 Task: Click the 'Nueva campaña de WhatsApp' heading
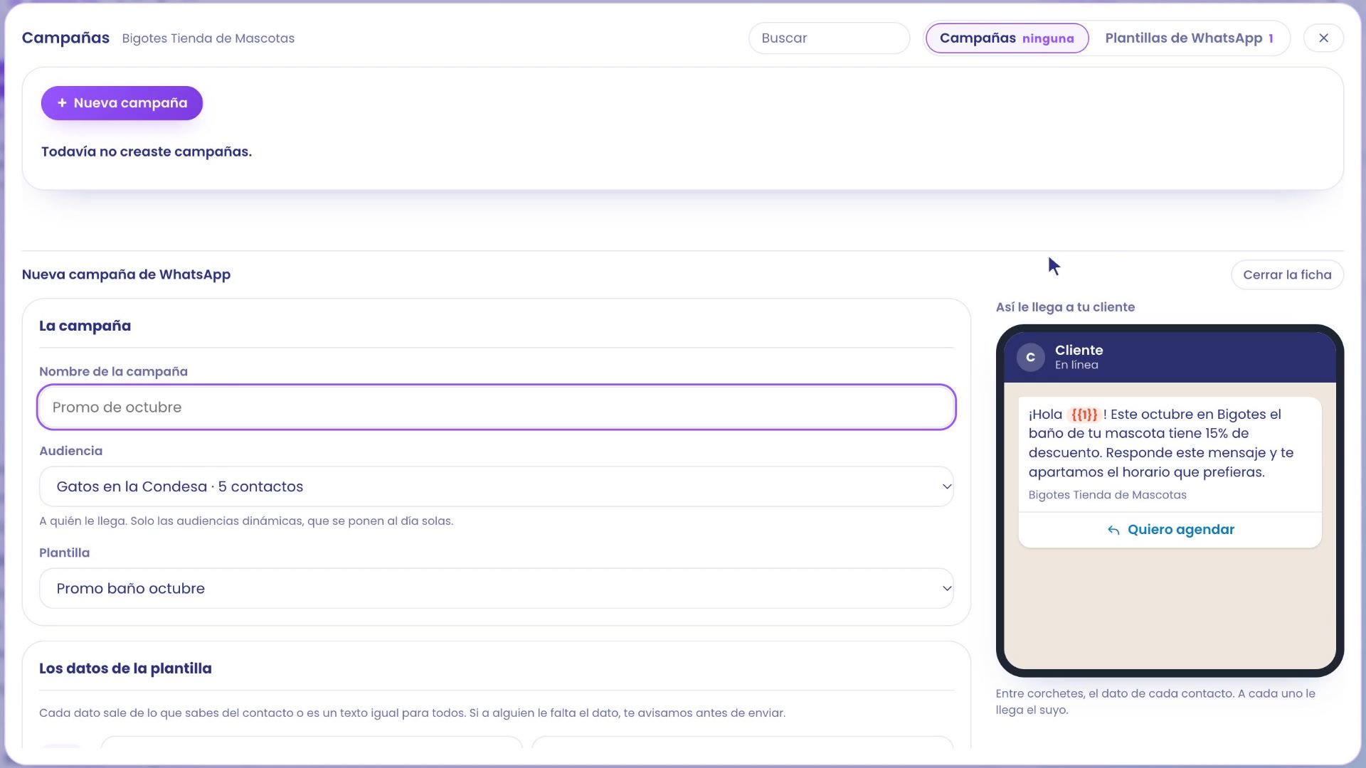coord(126,274)
